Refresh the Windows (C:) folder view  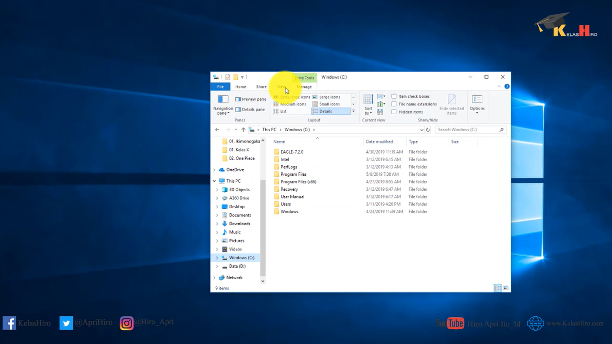428,130
